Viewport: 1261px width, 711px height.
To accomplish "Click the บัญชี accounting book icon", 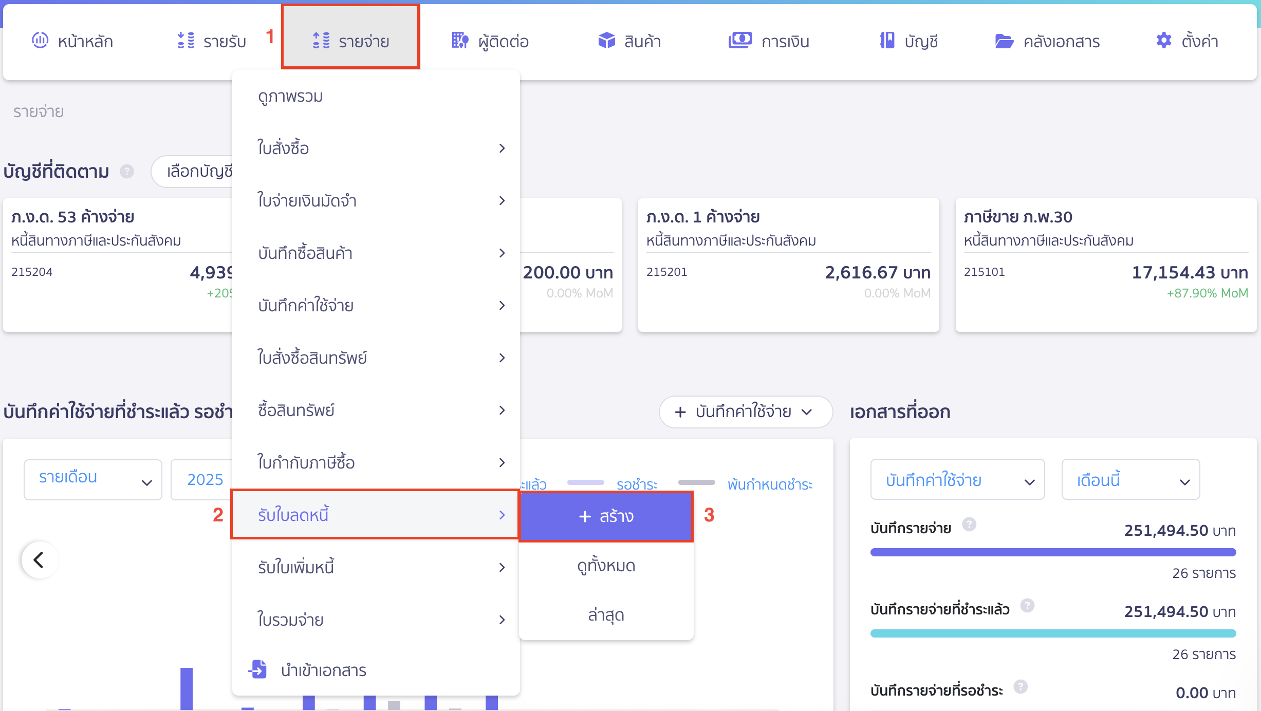I will tap(887, 40).
